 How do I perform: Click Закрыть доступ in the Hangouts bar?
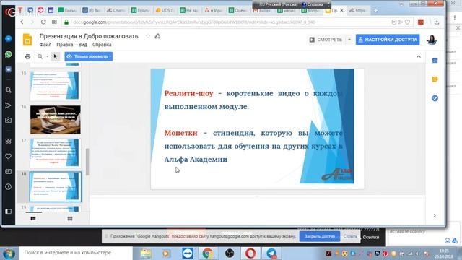(320, 236)
